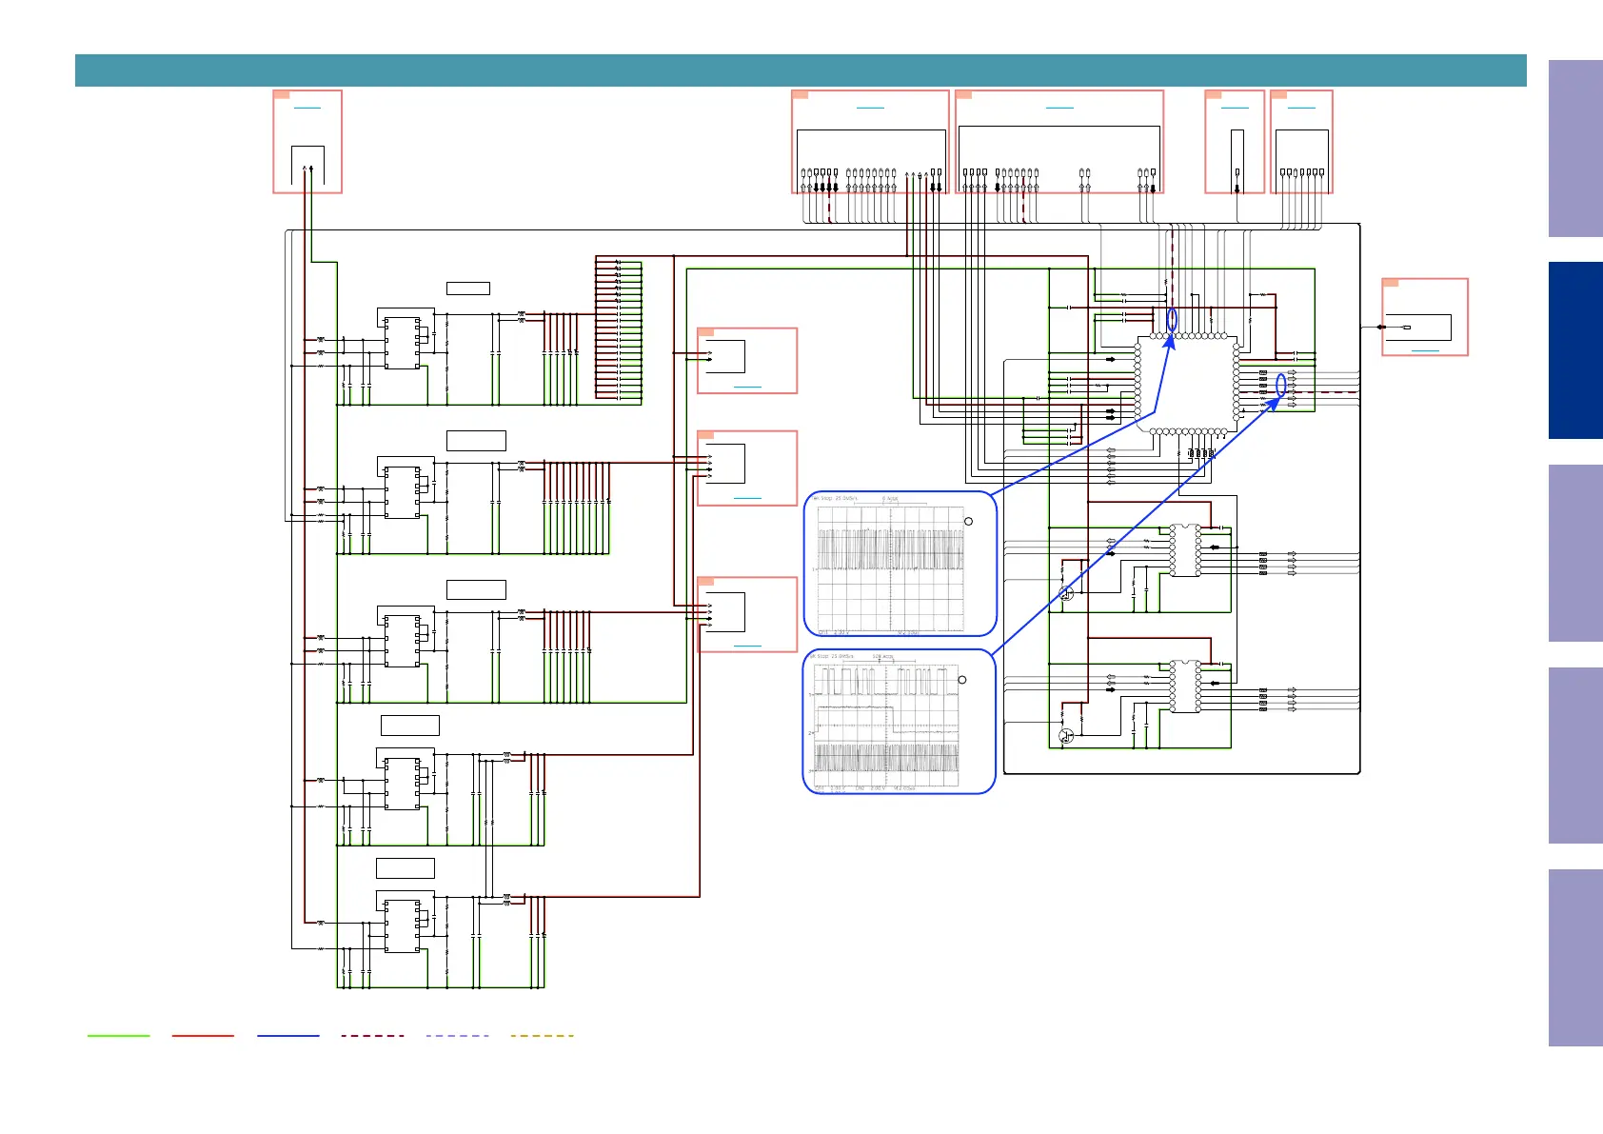The image size is (1603, 1134).
Task: Click the dashed orange legend swatch
Action: pyautogui.click(x=543, y=1035)
